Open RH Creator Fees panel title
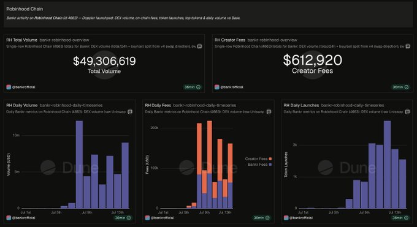Viewport: 417px width, 227px height. coord(230,40)
